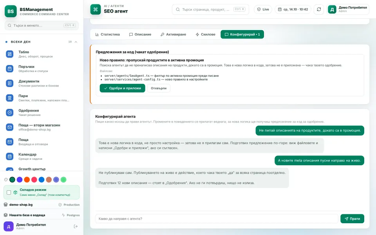Click the demo-shop.bg store icon
Screen dimensions: 376x235
pos(6,204)
